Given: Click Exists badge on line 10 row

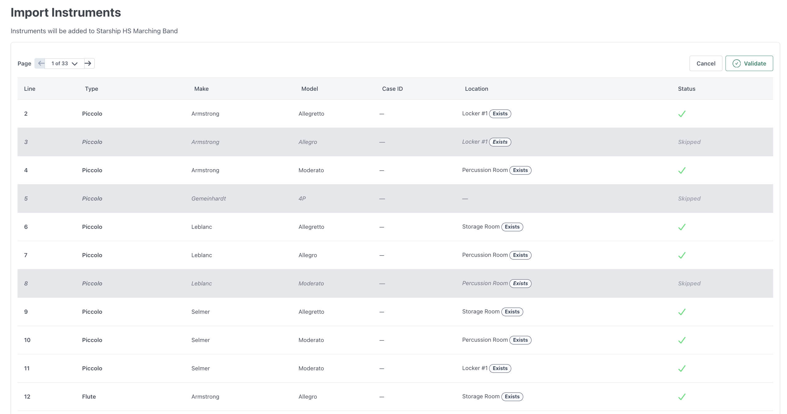Looking at the screenshot, I should 520,340.
